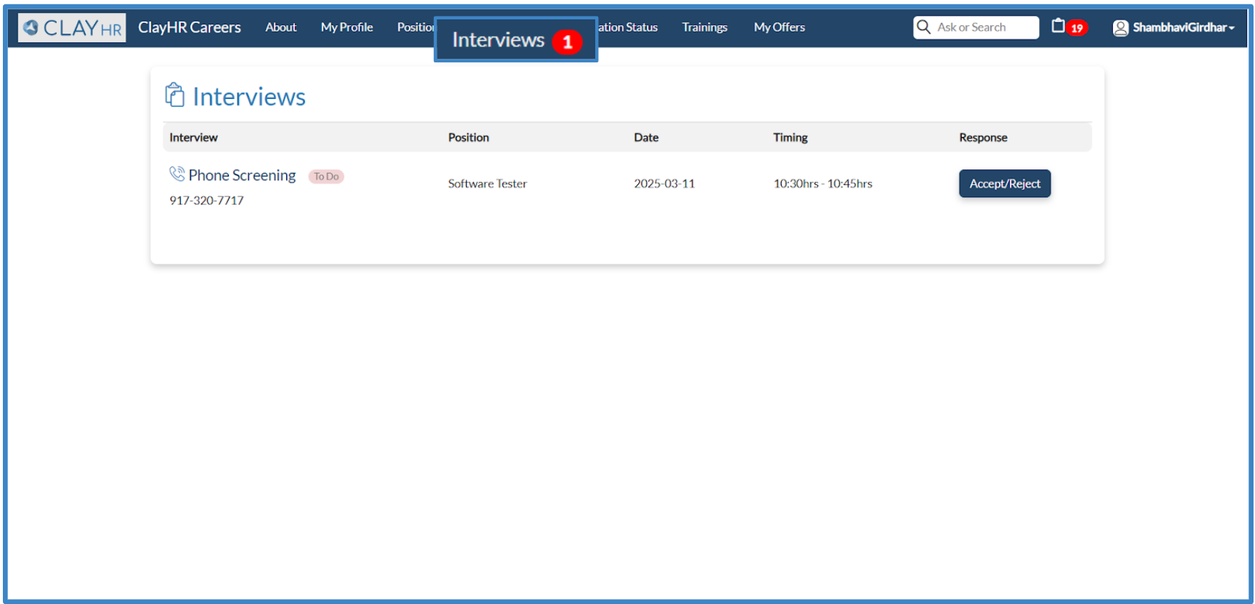Click the Position column header

click(x=468, y=138)
